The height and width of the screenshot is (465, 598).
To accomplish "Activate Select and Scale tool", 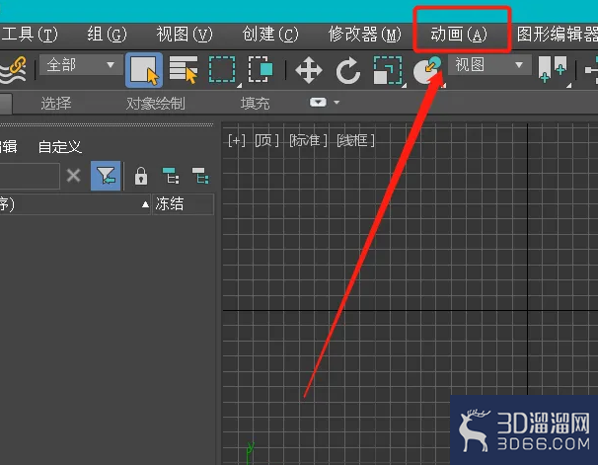I will [x=388, y=70].
